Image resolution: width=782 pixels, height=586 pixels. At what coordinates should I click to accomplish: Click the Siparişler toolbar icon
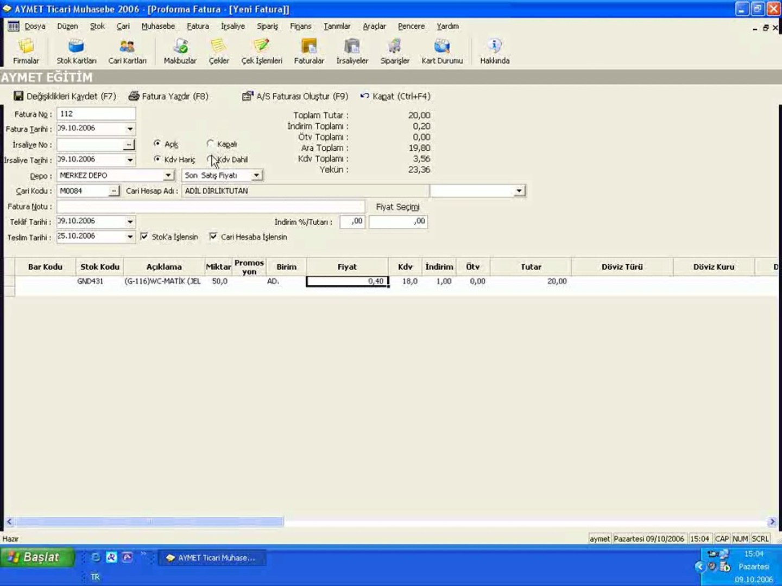pos(394,52)
